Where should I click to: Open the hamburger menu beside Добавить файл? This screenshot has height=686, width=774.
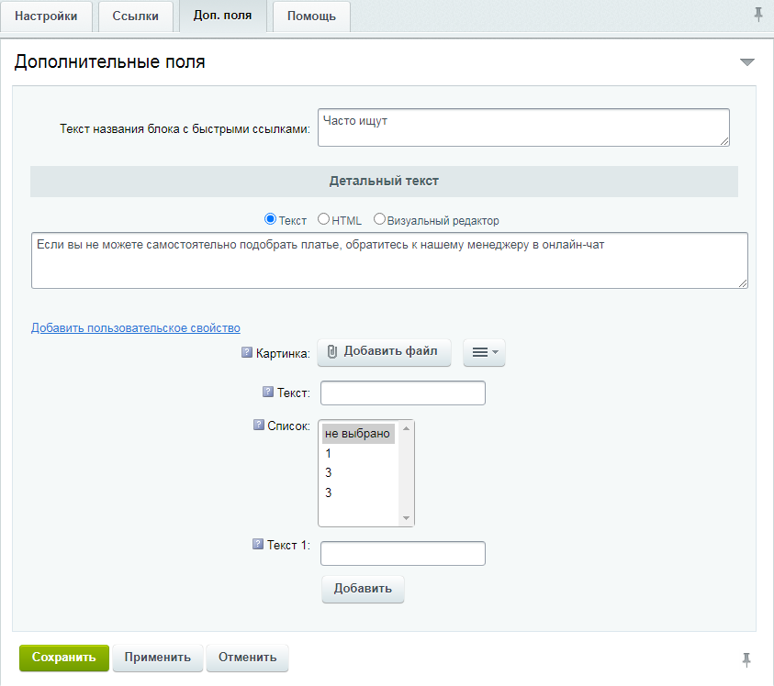click(x=484, y=352)
